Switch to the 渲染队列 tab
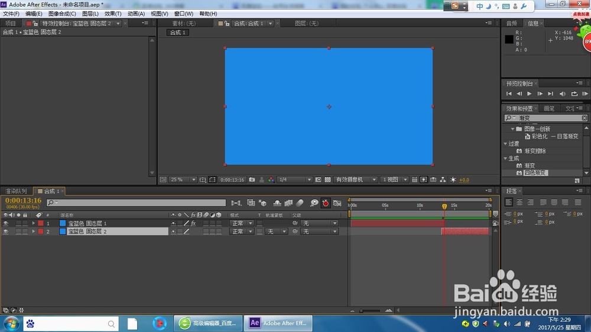591x332 pixels. click(x=16, y=191)
